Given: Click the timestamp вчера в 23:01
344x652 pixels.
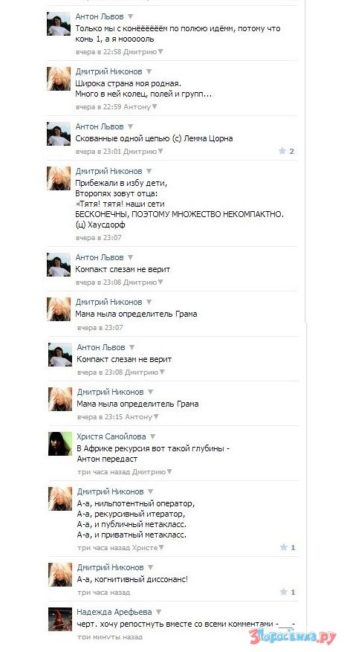Looking at the screenshot, I should 98,152.
